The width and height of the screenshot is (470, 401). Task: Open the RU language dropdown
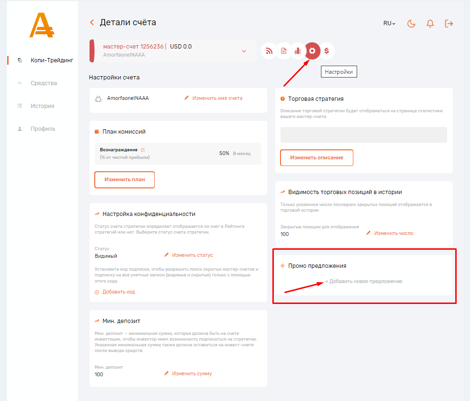(389, 23)
